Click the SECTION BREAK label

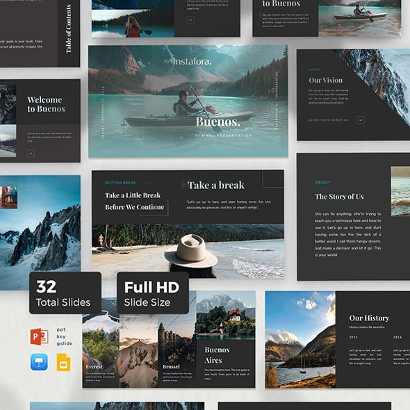[x=120, y=183]
